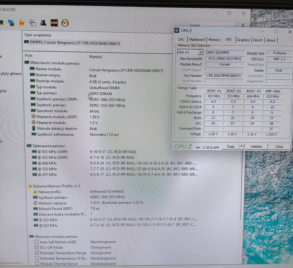Viewport: 293px width, 268px height.
Task: Switch to the Graphics tab in CPU-Z
Action: click(x=243, y=40)
